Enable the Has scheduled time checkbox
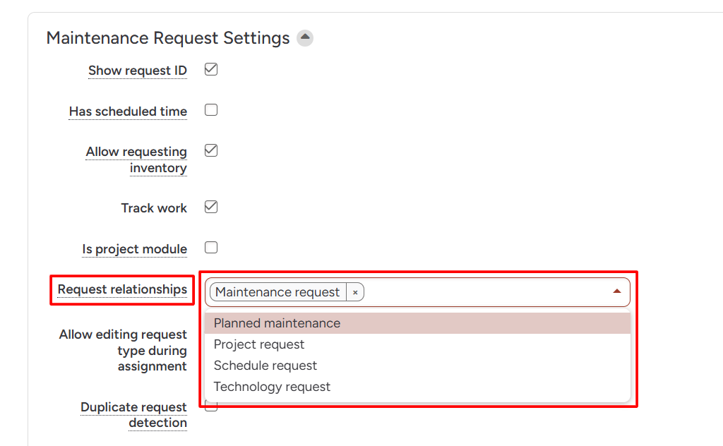Viewport: 723px width, 446px height. [x=211, y=110]
